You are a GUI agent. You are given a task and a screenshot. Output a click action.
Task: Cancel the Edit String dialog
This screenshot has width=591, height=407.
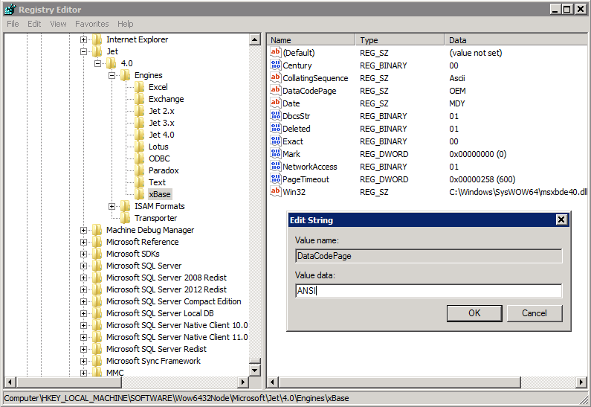[535, 313]
